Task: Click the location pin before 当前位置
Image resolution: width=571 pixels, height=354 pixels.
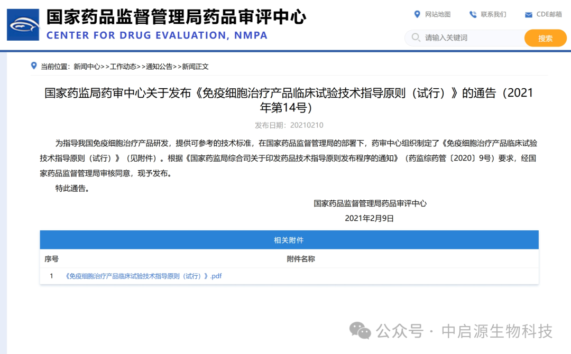Action: click(x=34, y=66)
